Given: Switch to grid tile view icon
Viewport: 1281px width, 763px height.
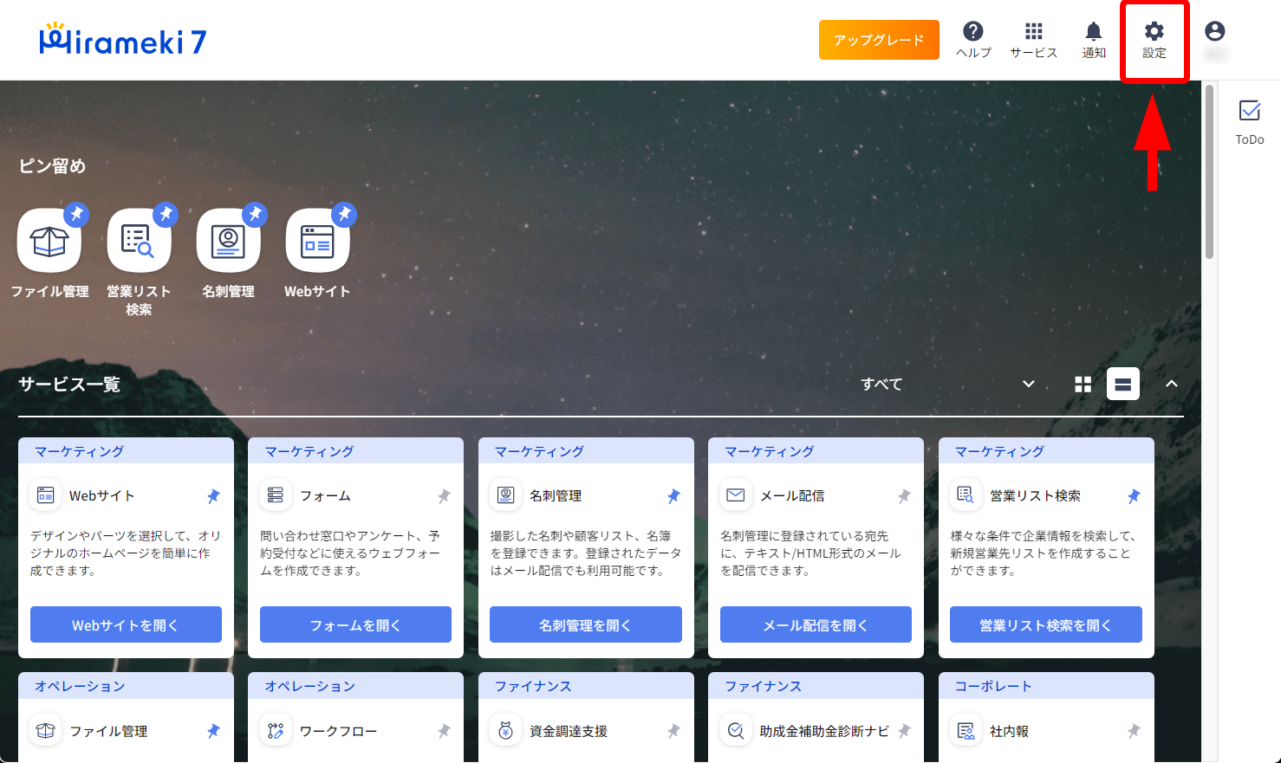Looking at the screenshot, I should pyautogui.click(x=1083, y=384).
